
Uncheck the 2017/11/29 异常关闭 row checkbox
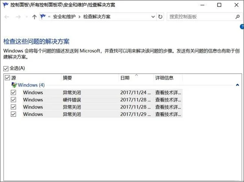13,114
